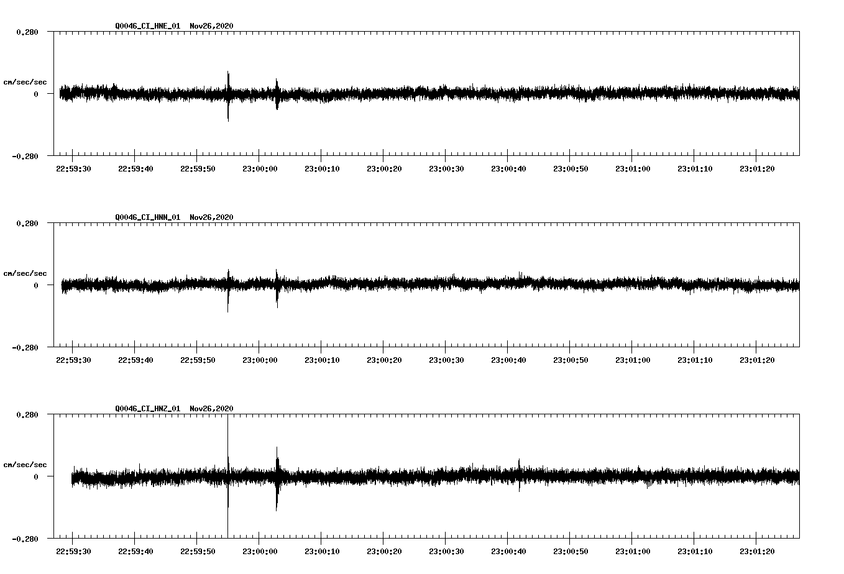Select the Q0046_CI_HNN_01 trace title

pyautogui.click(x=147, y=217)
